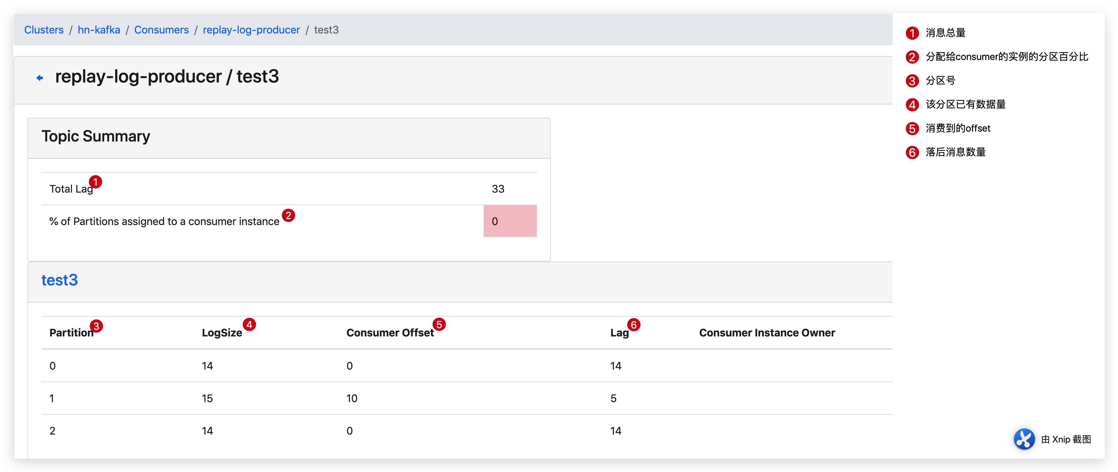Go to hn-kafka cluster breadcrumb

click(x=99, y=29)
